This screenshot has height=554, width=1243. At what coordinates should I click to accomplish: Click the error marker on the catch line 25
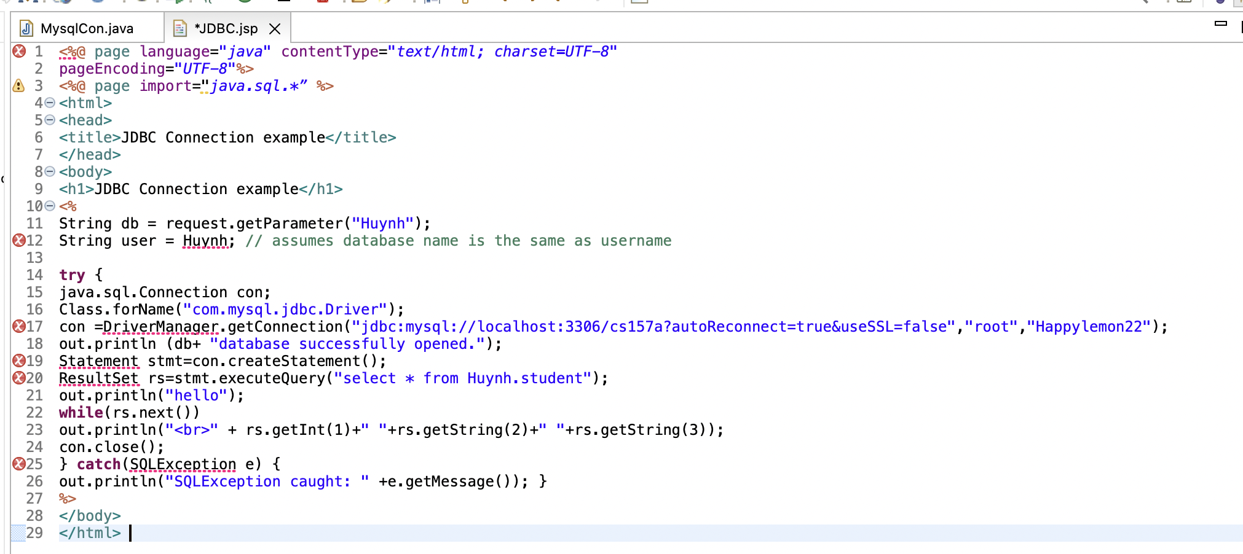19,464
